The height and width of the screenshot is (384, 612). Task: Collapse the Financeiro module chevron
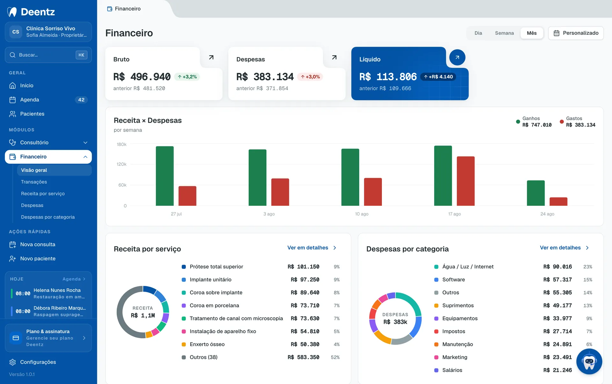click(85, 157)
